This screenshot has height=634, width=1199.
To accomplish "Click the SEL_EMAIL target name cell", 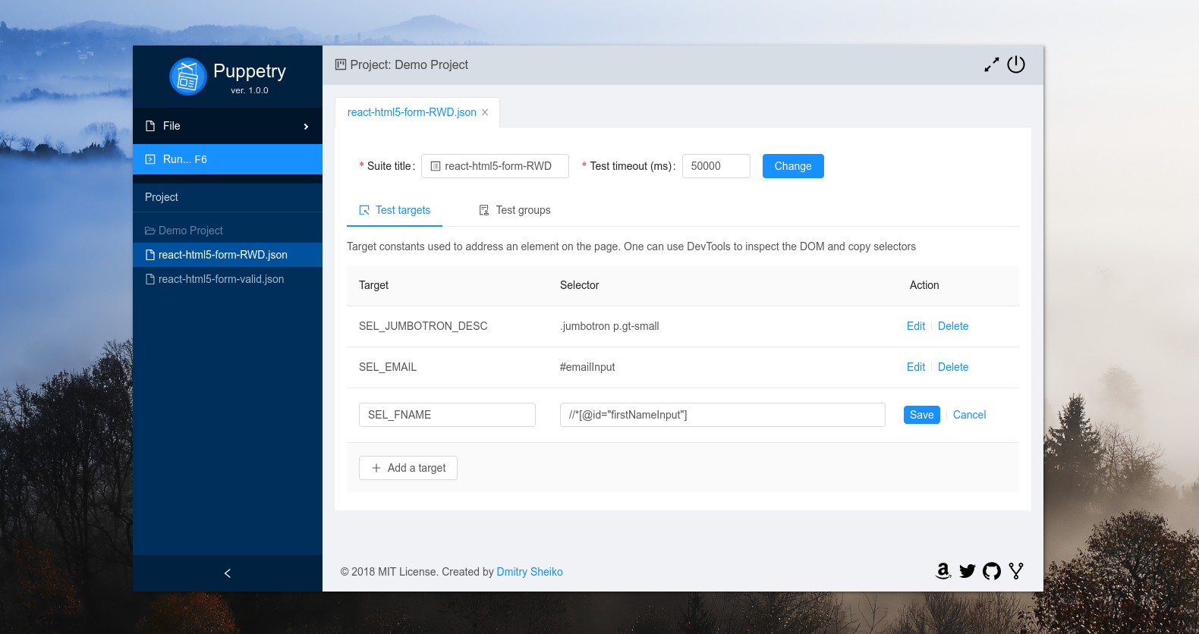I will [388, 367].
